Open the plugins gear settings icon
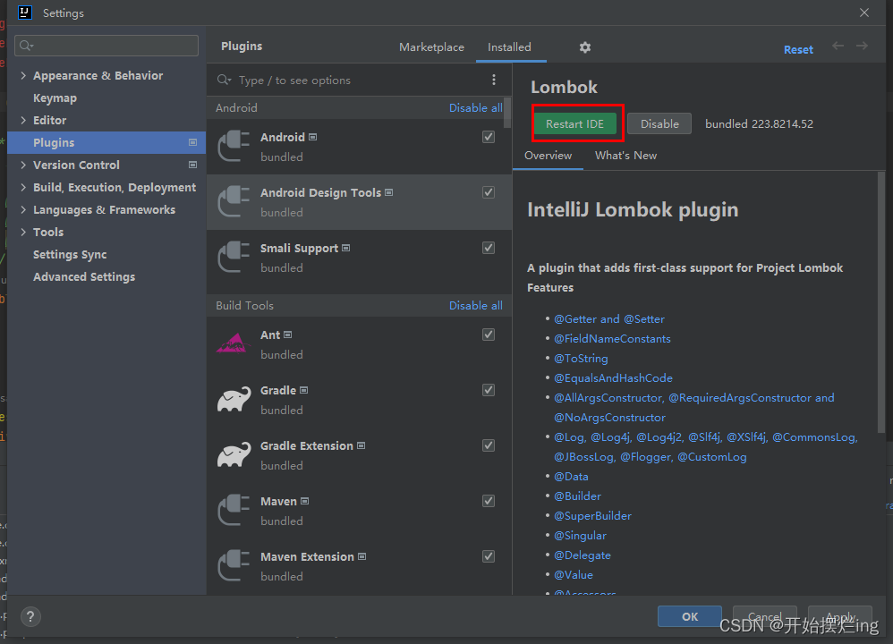 [x=584, y=47]
